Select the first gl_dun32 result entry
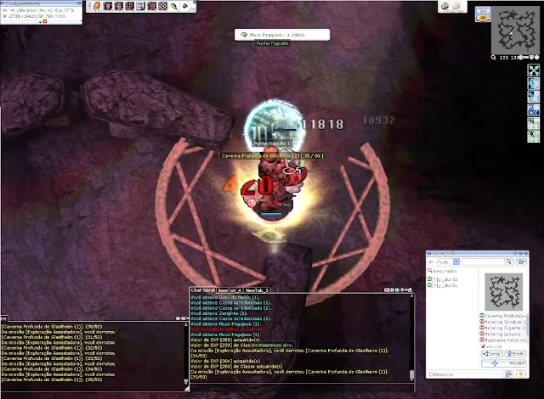 pyautogui.click(x=443, y=279)
